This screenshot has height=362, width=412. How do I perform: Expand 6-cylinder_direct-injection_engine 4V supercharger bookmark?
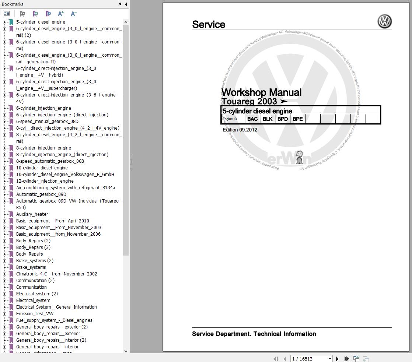(4, 82)
